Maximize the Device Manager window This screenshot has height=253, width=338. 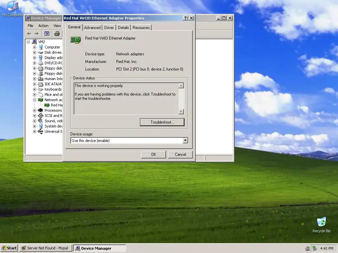coord(224,18)
